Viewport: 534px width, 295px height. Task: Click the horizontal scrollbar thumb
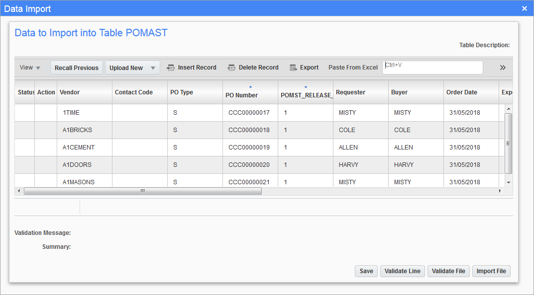tap(142, 191)
